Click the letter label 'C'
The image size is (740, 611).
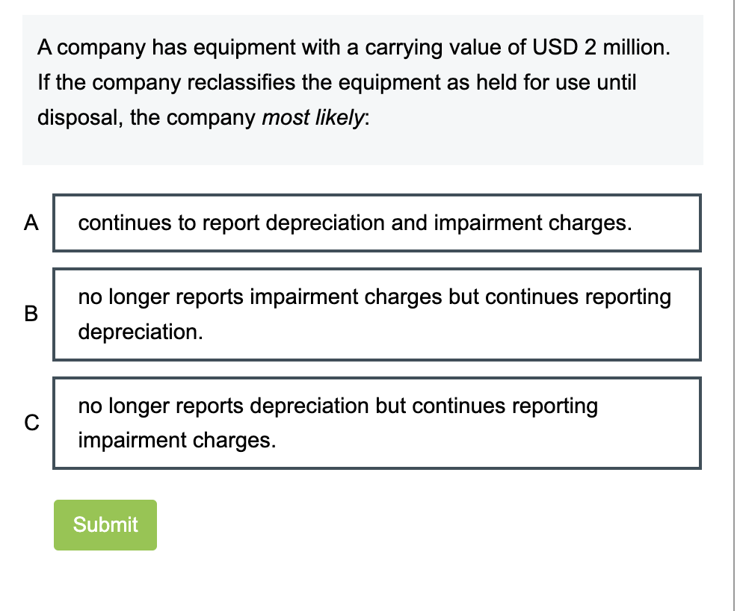33,422
